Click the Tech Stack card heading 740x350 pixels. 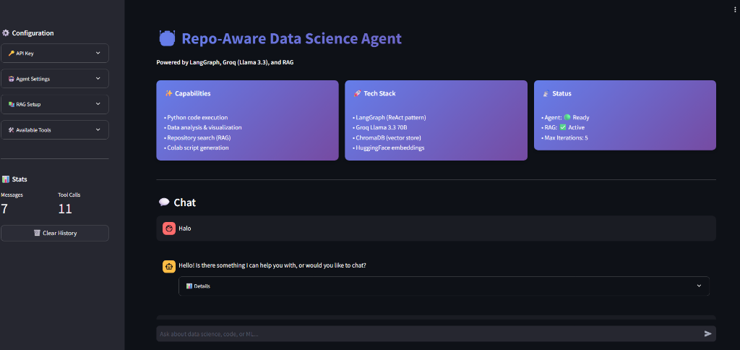[379, 93]
